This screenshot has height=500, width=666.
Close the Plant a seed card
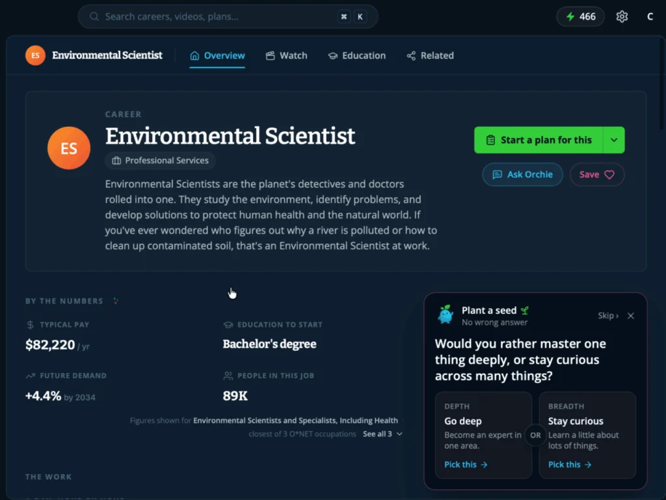[x=631, y=316]
